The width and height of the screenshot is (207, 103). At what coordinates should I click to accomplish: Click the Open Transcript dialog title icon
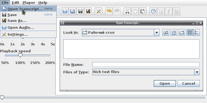coord(62,23)
